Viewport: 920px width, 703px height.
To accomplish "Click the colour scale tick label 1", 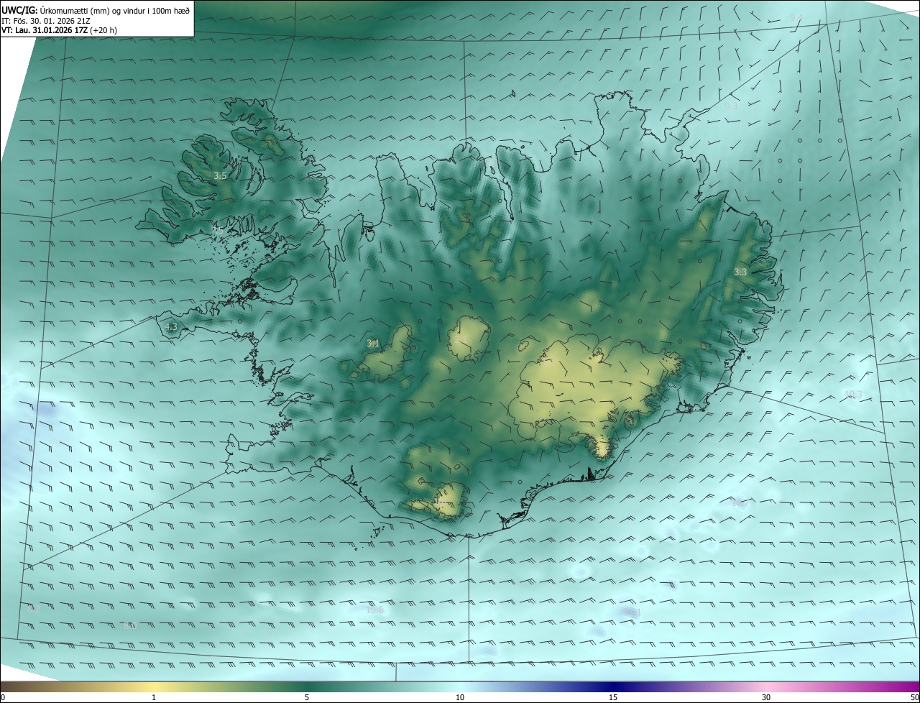I will pos(154,697).
